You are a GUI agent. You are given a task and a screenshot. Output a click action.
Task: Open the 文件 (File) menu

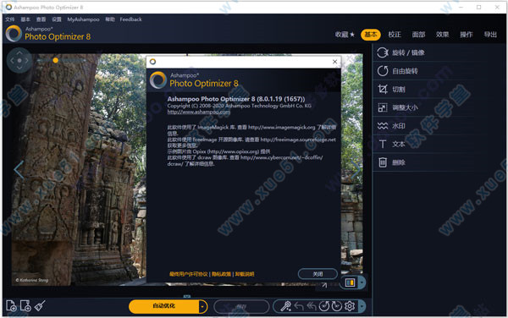click(10, 19)
